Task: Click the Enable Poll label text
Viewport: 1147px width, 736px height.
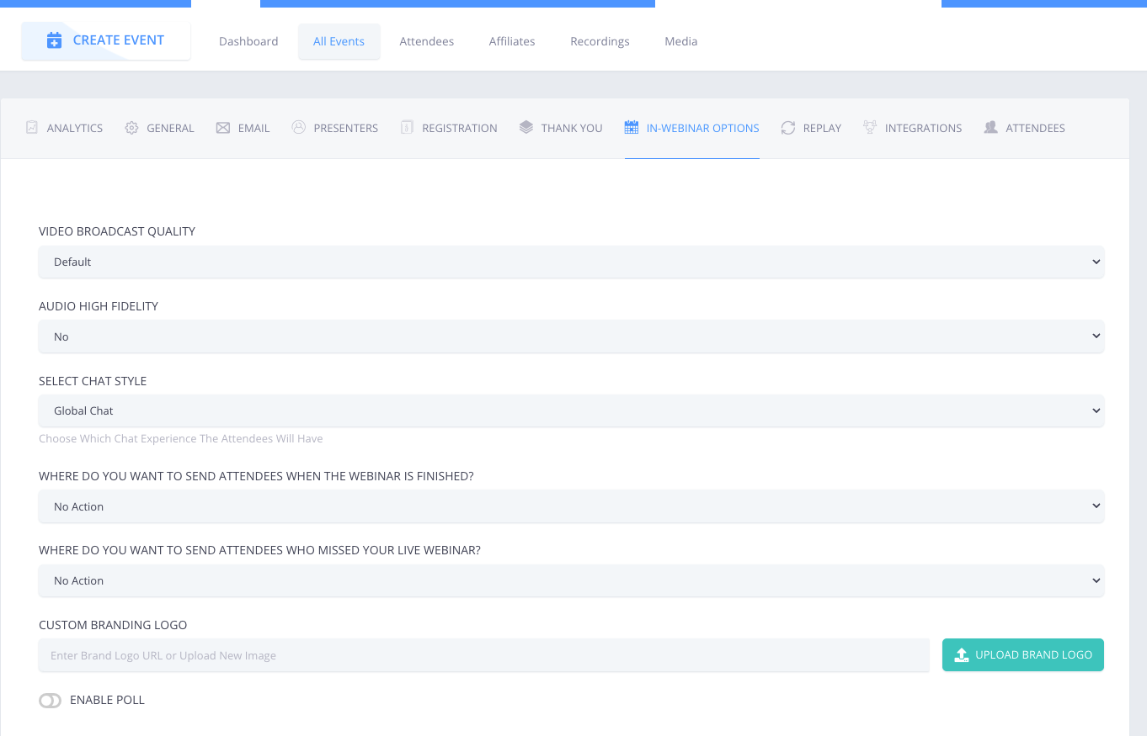Action: [x=108, y=700]
